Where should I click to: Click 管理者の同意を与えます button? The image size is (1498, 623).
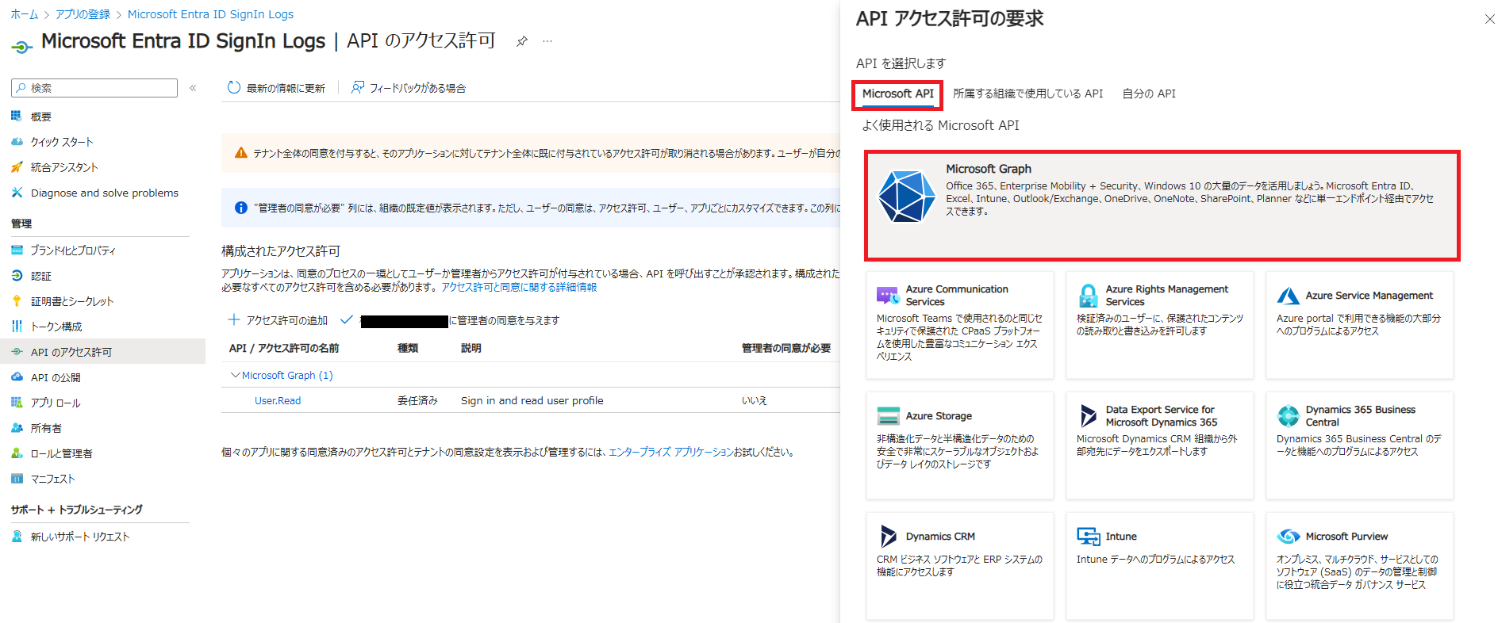click(450, 320)
